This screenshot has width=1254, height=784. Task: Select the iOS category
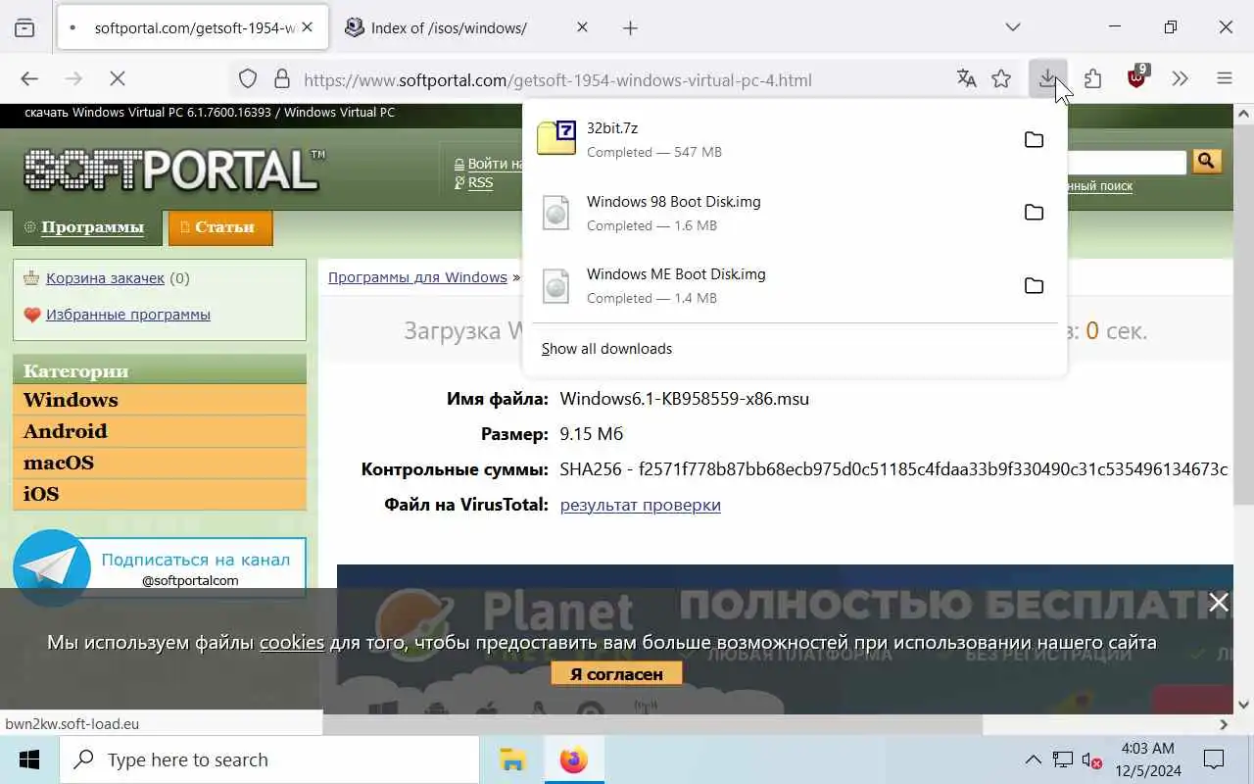160,494
